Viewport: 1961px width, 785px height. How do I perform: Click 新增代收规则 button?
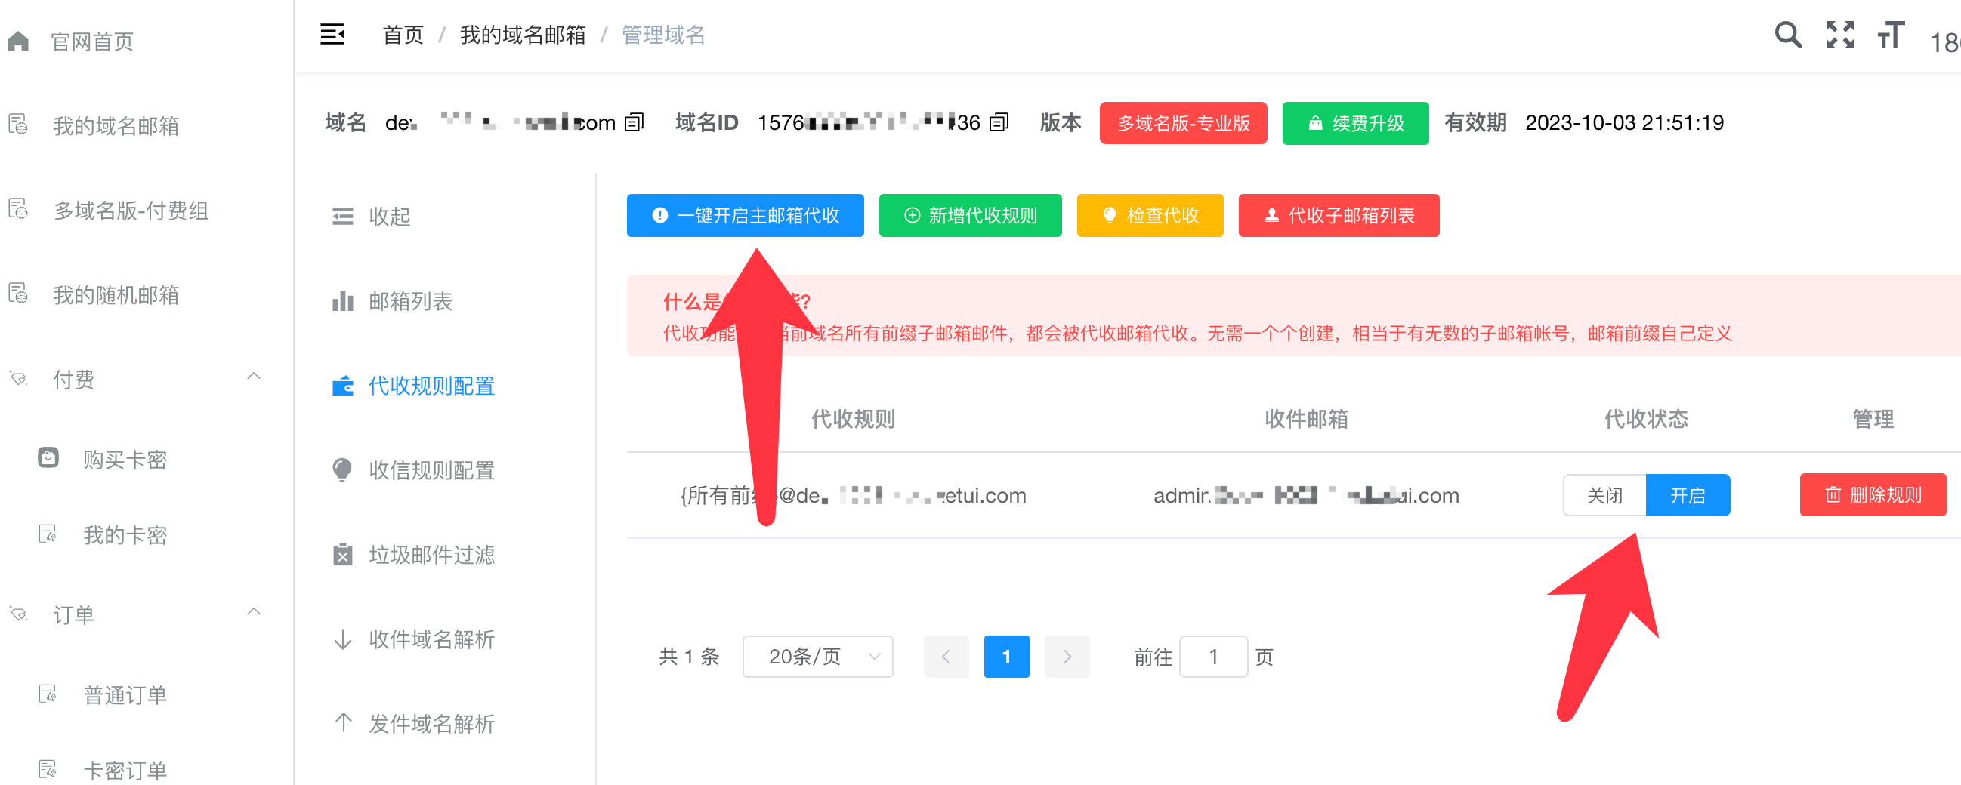(970, 215)
